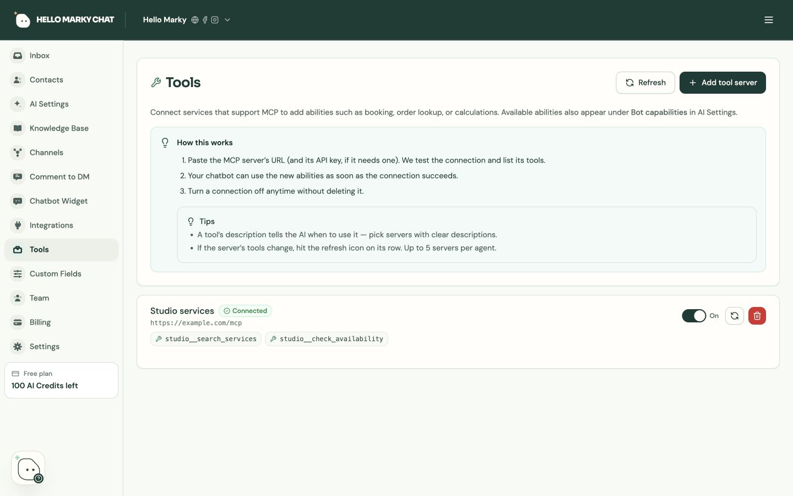Click the Knowledge Base book icon
This screenshot has width=793, height=496.
click(18, 128)
